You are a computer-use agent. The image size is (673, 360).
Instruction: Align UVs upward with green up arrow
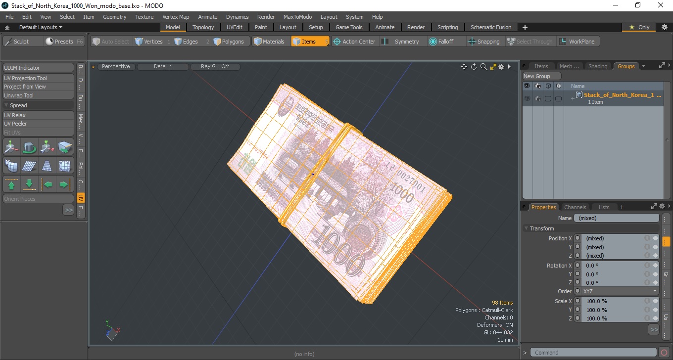pos(12,184)
